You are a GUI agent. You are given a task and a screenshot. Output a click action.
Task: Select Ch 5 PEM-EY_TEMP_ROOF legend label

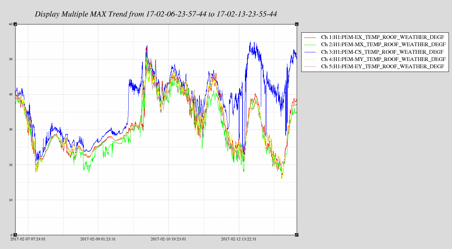pyautogui.click(x=382, y=66)
